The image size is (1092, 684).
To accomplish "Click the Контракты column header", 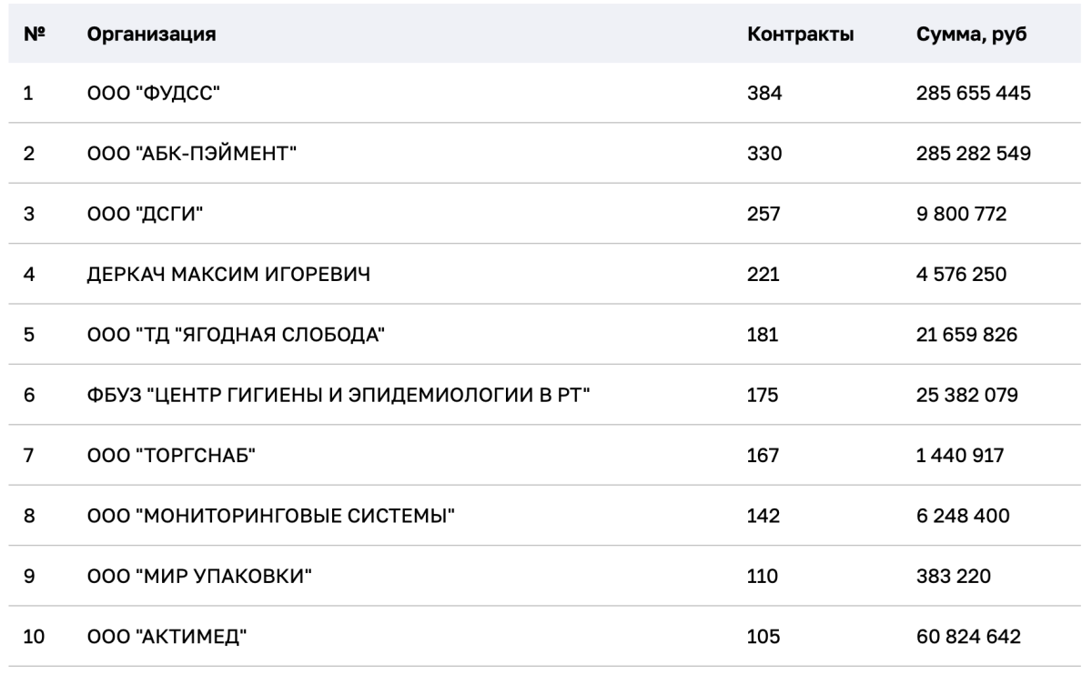I will [800, 35].
